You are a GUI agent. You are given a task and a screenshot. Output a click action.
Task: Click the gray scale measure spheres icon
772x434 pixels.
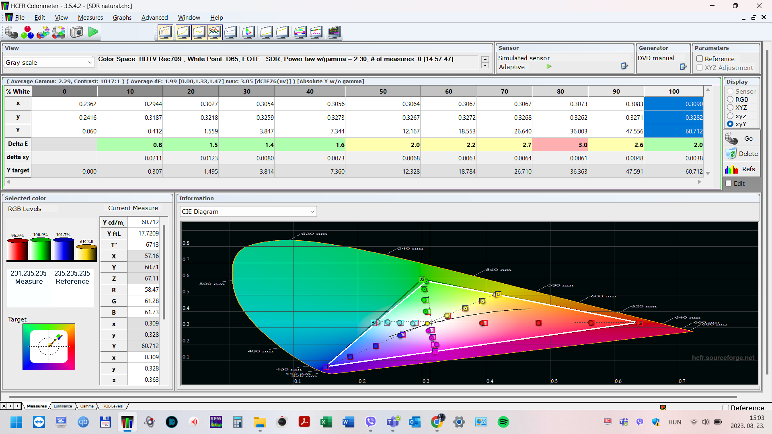(11, 32)
